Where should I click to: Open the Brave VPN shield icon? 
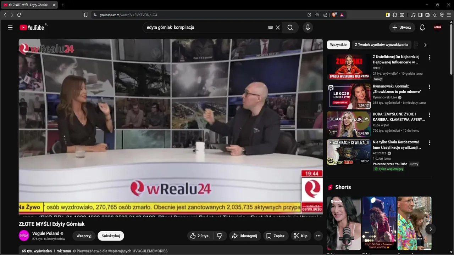tap(442, 15)
